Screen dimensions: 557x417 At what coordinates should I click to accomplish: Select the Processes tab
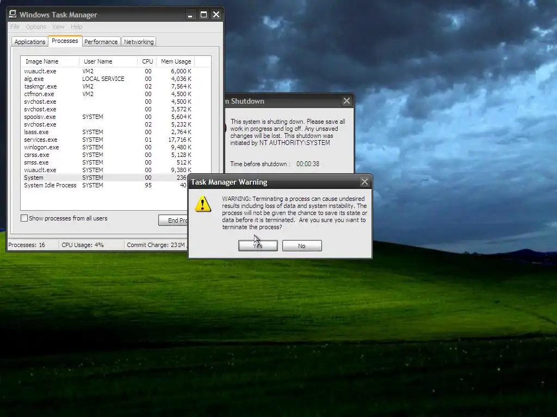click(65, 41)
